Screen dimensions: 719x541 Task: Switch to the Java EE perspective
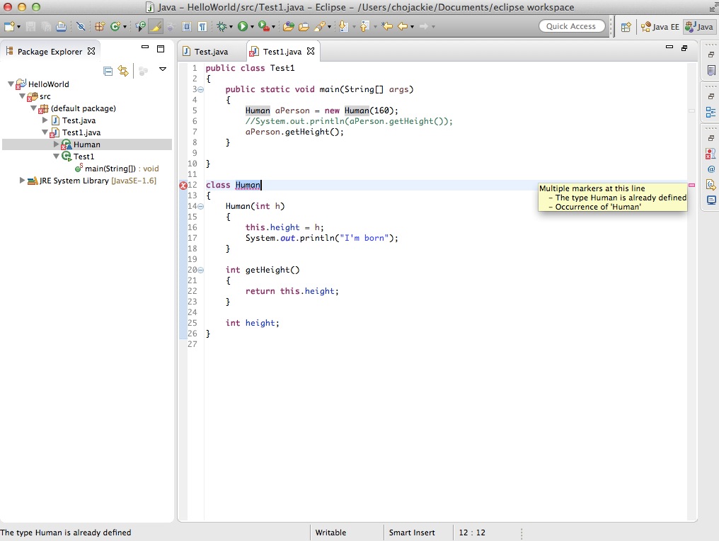click(660, 26)
